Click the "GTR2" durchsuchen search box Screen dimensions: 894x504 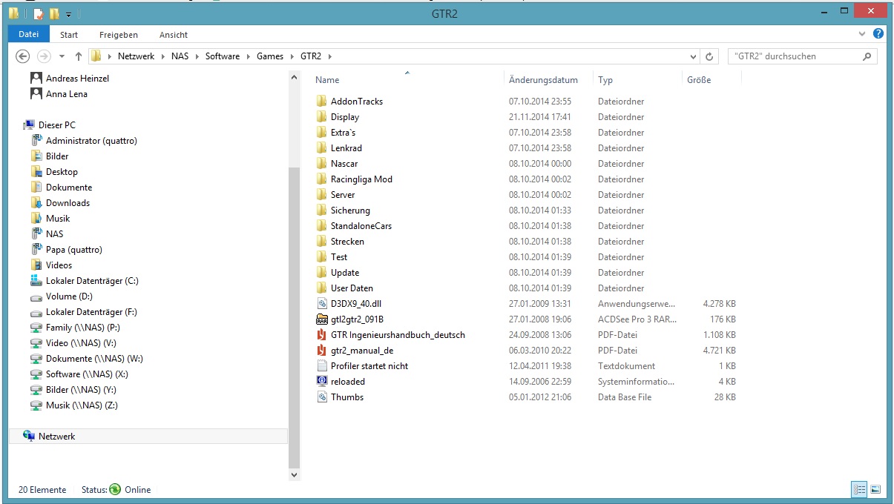(x=794, y=56)
